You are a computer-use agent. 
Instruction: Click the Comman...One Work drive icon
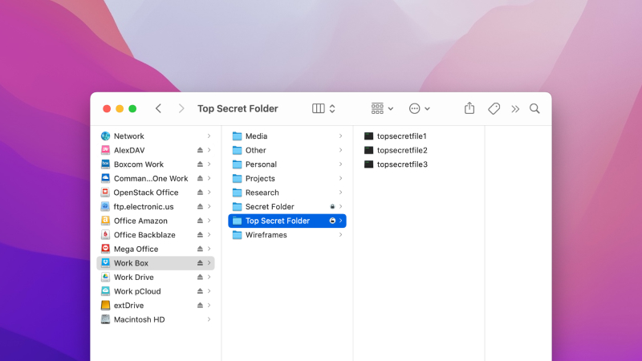pyautogui.click(x=105, y=178)
